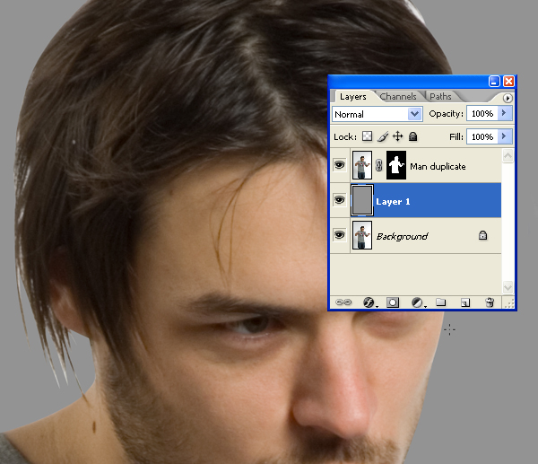Hide the Man duplicate layer

pos(340,165)
